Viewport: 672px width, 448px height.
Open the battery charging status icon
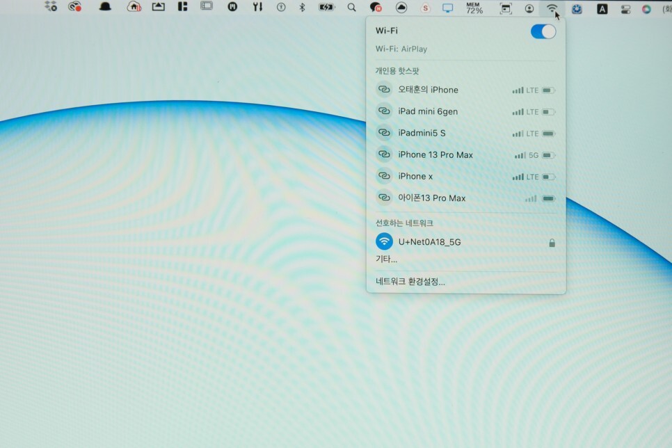click(x=326, y=7)
